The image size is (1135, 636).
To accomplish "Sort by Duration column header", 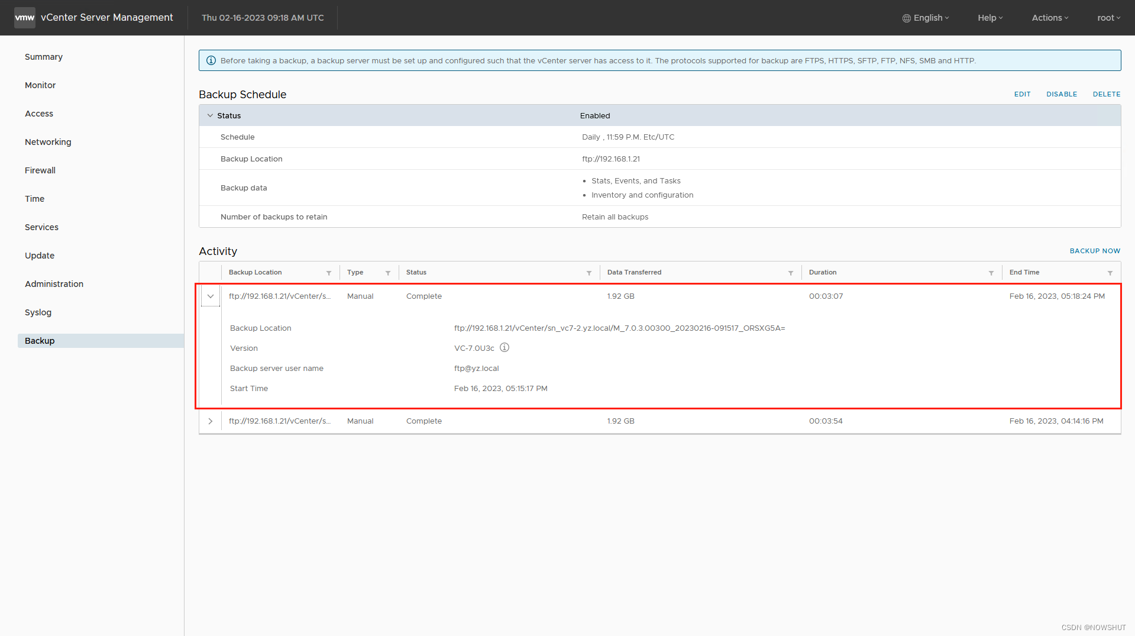I will point(822,272).
